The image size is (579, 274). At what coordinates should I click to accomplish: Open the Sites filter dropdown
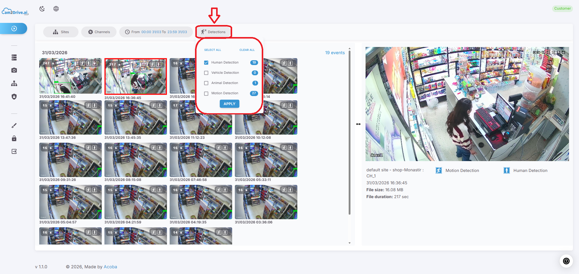[61, 32]
